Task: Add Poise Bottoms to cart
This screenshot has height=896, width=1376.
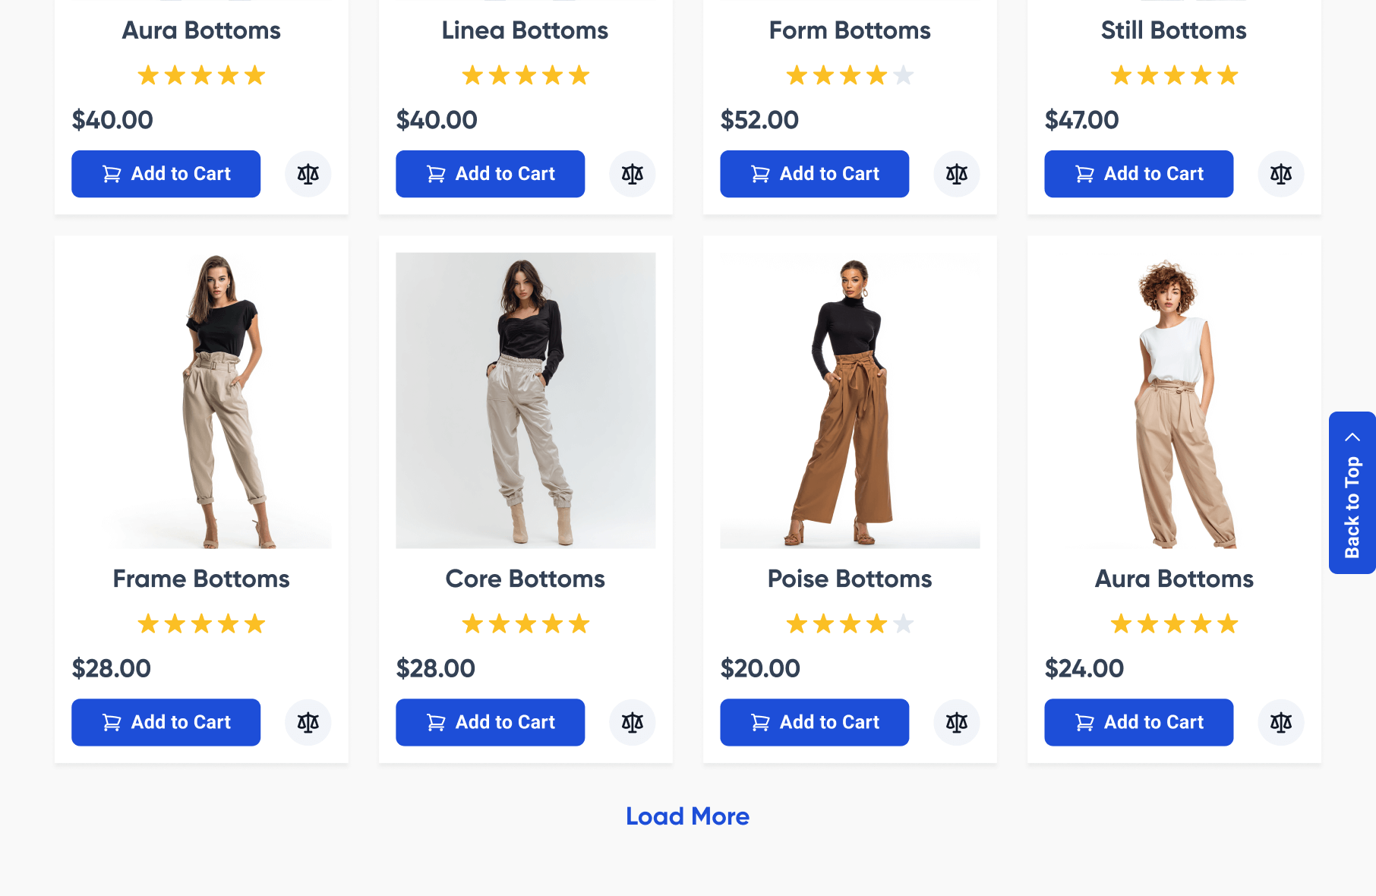Action: coord(814,722)
